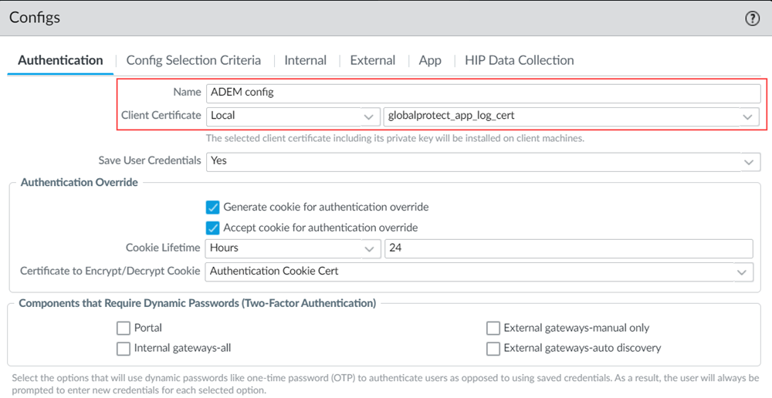The width and height of the screenshot is (772, 398).
Task: Open the Cookie Lifetime unit dropdown (Hours)
Action: coord(292,248)
